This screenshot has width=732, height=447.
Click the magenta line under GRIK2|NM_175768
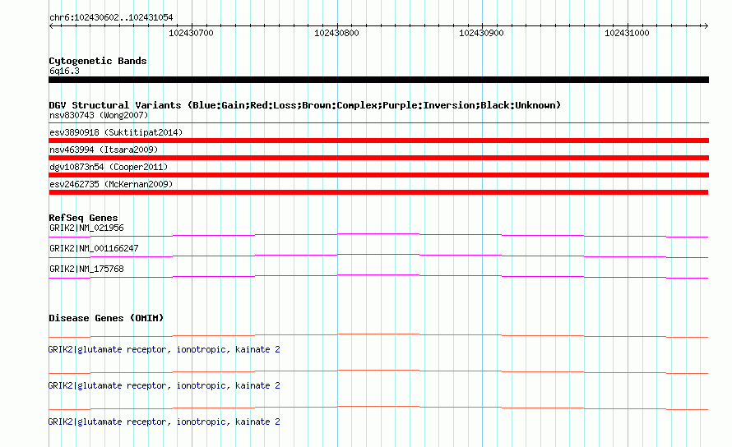point(378,276)
